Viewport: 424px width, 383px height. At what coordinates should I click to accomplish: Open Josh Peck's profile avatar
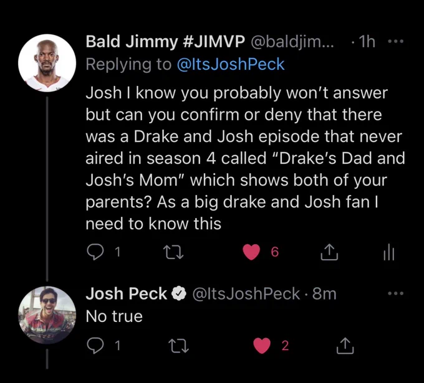coord(47,315)
